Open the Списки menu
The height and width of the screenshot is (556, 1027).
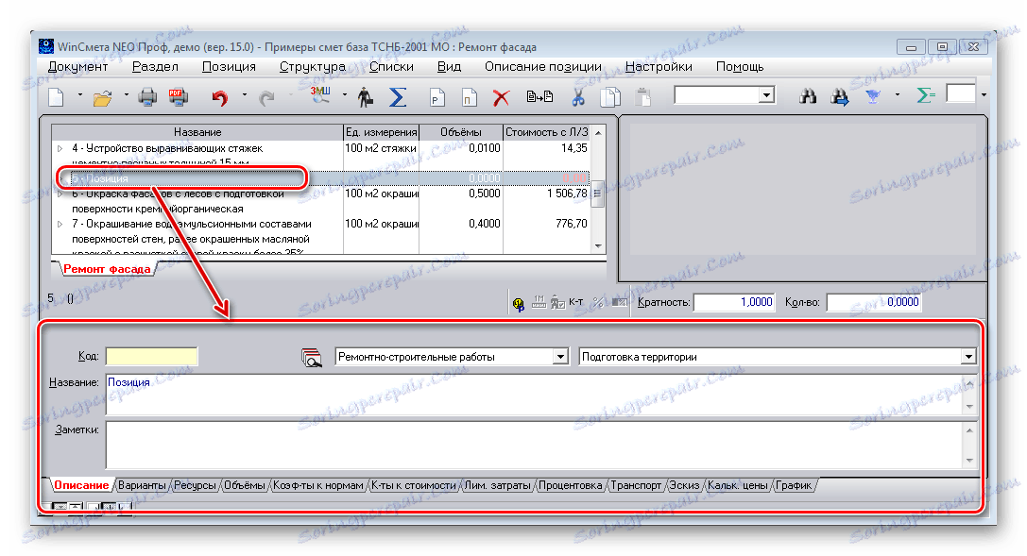click(391, 67)
